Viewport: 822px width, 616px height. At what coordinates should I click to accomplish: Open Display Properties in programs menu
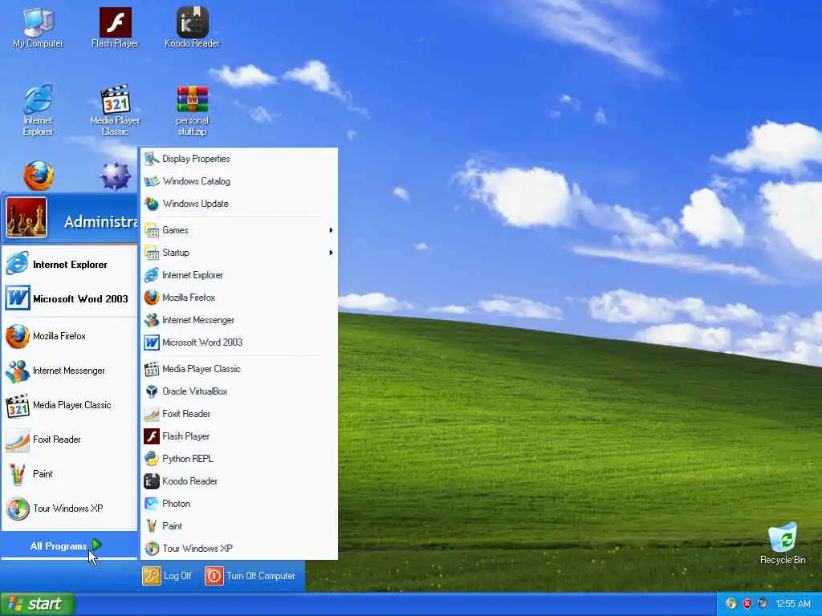[238, 159]
